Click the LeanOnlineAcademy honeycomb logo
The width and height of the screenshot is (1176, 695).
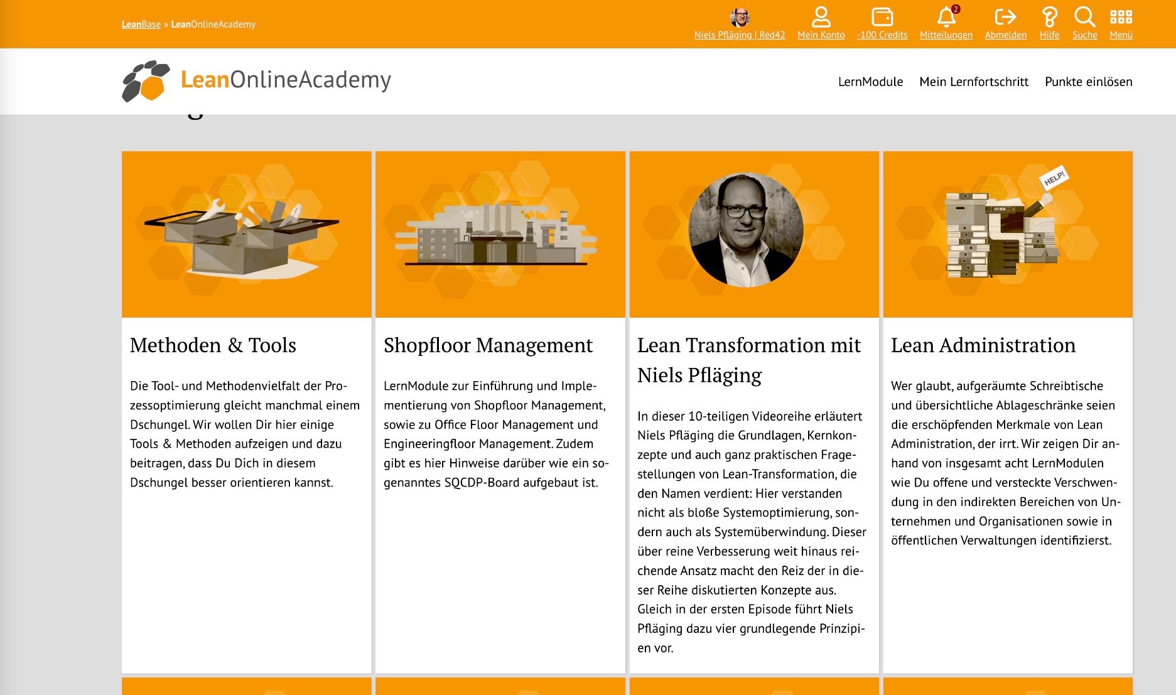pos(146,81)
